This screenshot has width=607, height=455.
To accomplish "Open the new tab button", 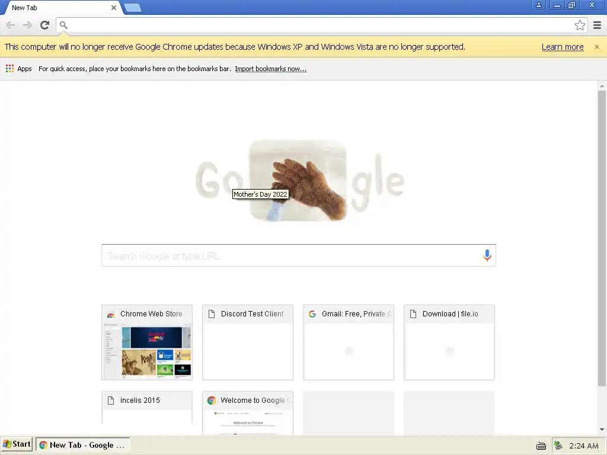I will pos(133,8).
